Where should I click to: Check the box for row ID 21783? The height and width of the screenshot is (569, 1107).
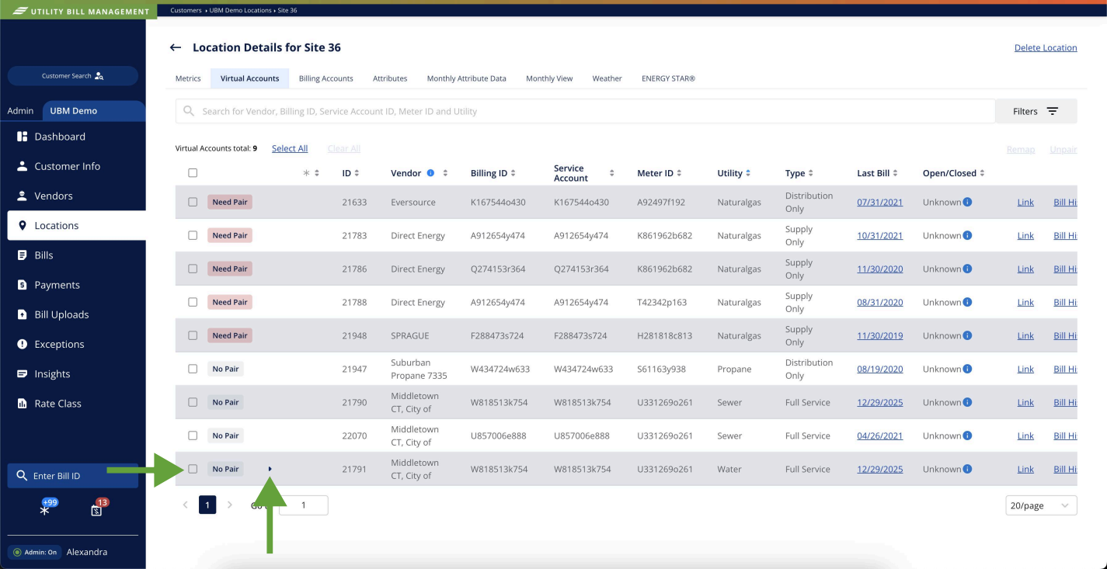[193, 235]
